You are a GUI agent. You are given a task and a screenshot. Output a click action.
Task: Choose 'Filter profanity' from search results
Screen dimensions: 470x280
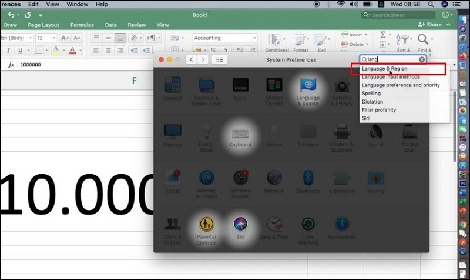(x=379, y=110)
